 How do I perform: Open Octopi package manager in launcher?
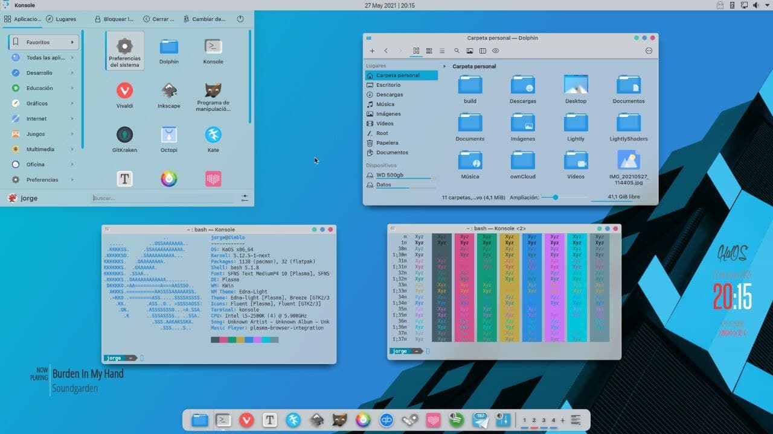click(x=169, y=139)
